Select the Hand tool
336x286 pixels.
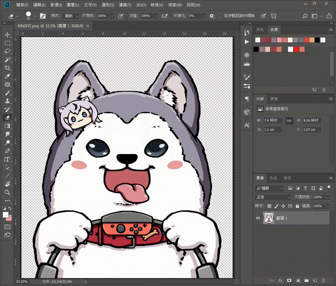(x=7, y=184)
